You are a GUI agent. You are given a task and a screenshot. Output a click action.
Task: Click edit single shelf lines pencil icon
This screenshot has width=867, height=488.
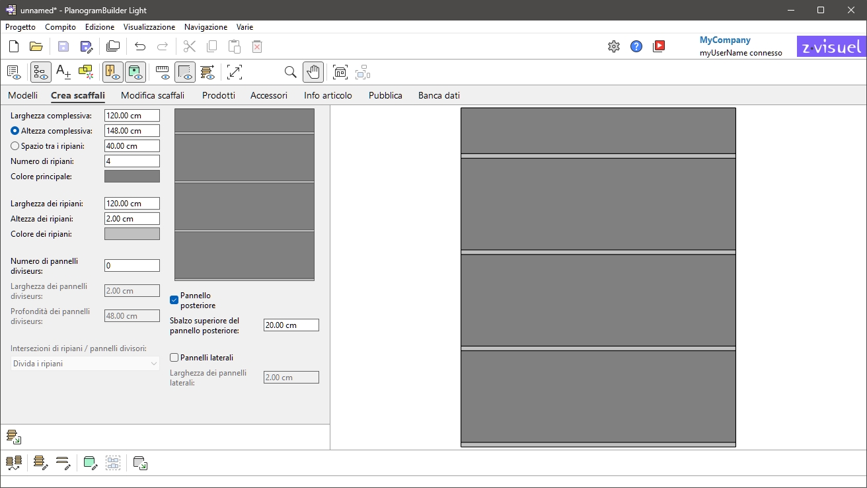[x=63, y=463]
